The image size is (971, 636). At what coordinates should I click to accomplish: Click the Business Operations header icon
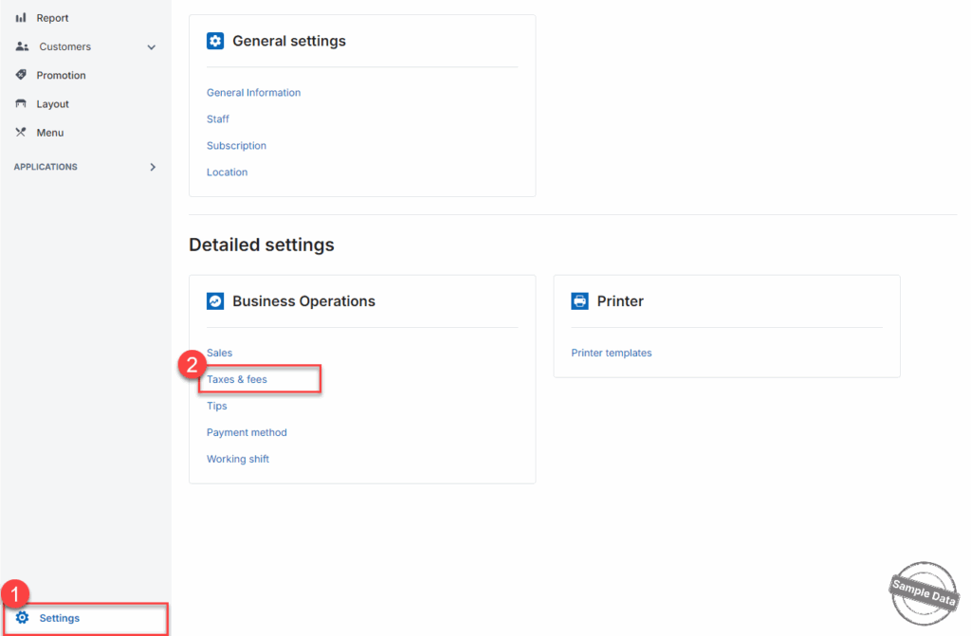pos(215,301)
